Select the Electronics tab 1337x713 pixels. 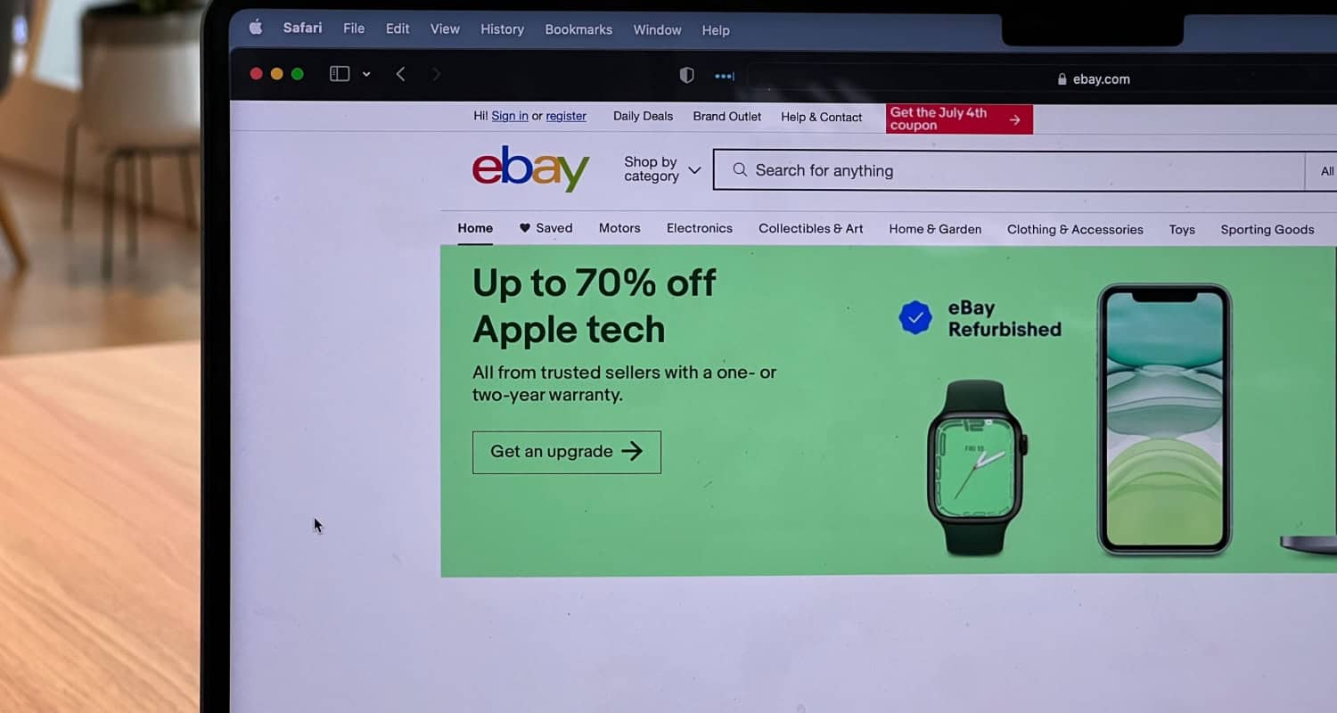pyautogui.click(x=700, y=228)
